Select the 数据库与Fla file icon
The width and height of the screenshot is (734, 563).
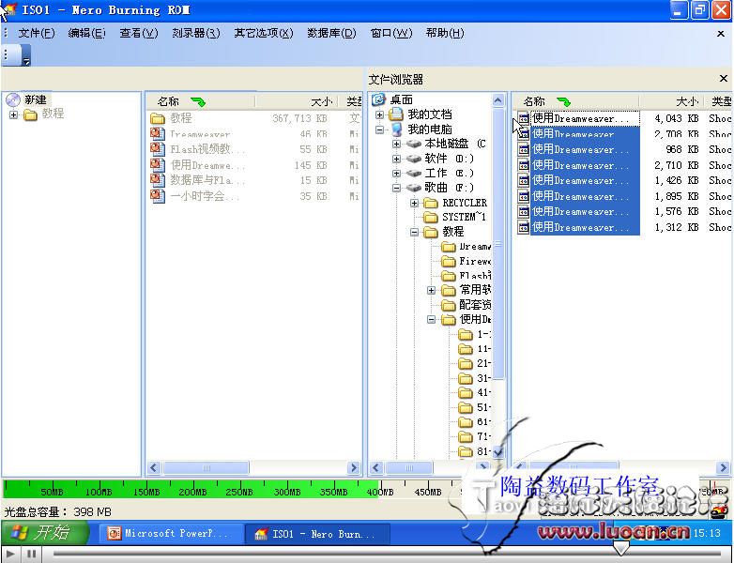(158, 180)
